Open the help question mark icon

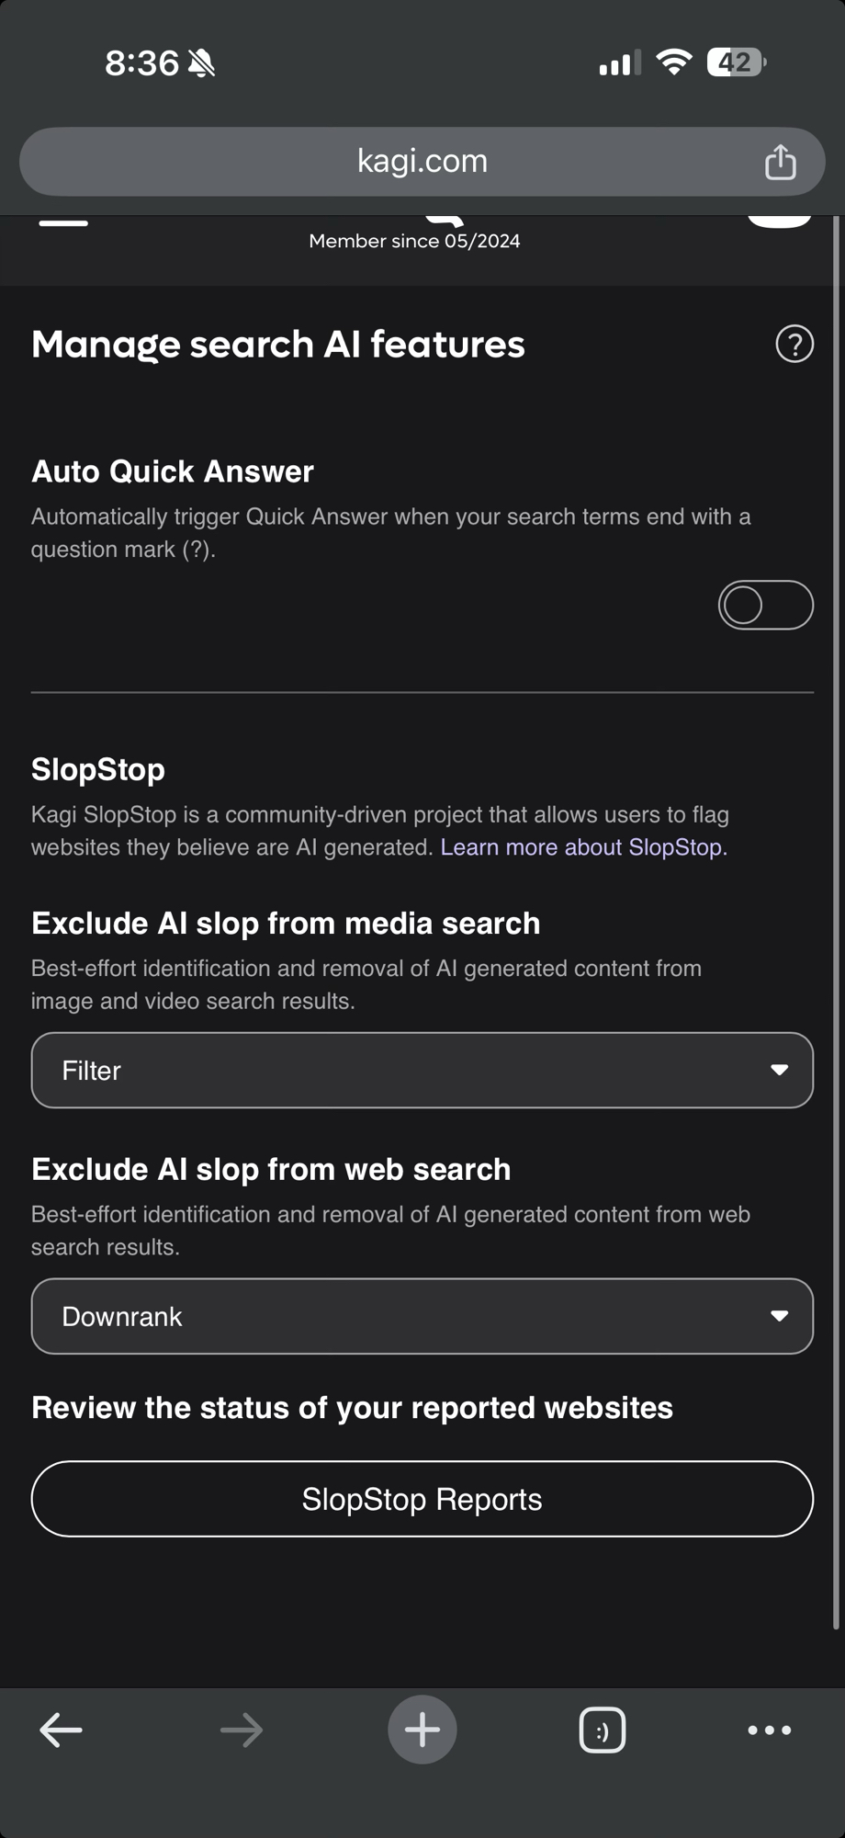pyautogui.click(x=794, y=345)
